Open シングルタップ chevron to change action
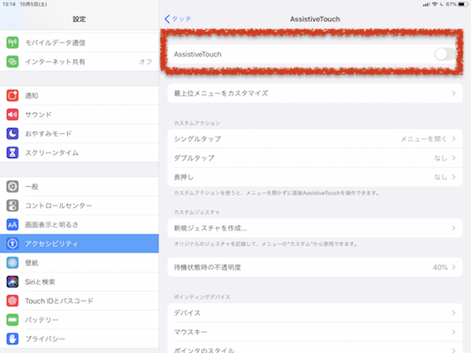Viewport: 471px width, 353px height. point(453,139)
